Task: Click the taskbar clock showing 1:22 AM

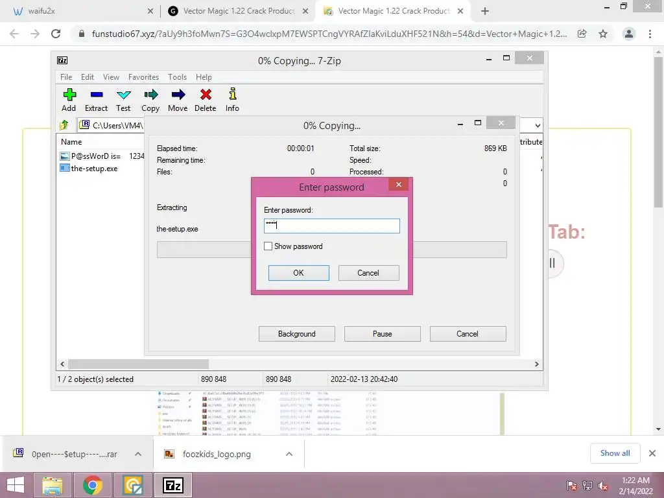Action: pyautogui.click(x=635, y=486)
